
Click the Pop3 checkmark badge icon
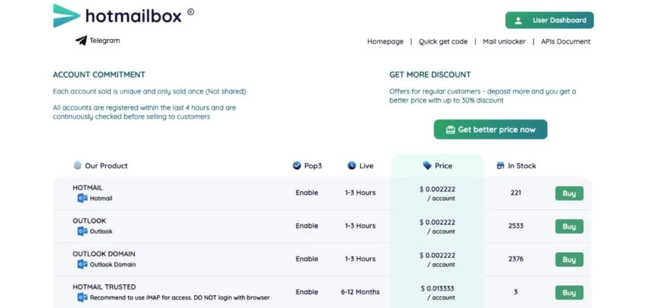[297, 166]
